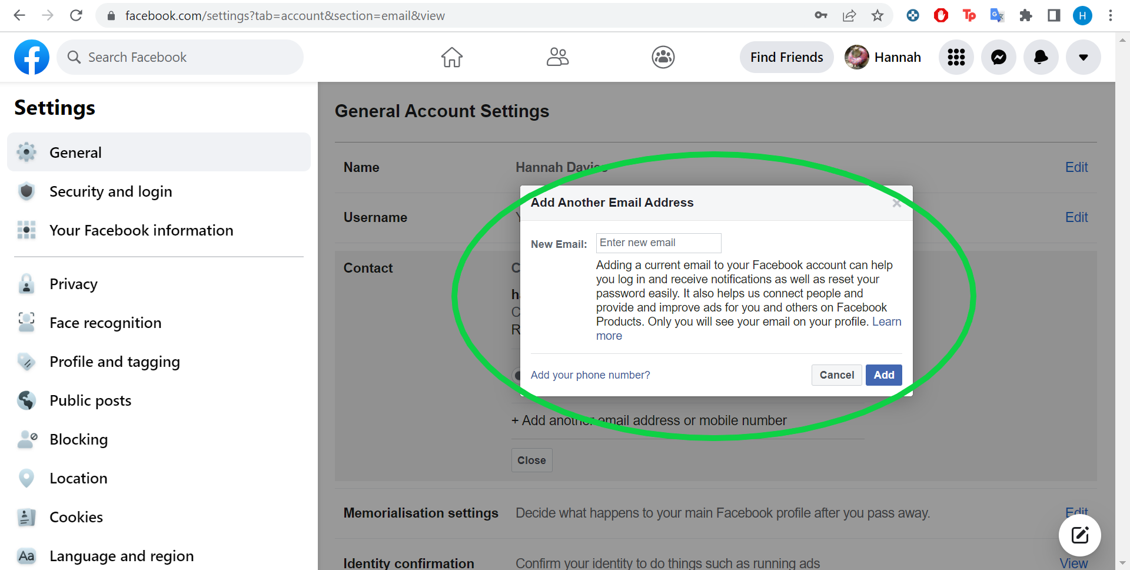Click Edit next to Username
1130x570 pixels.
(x=1076, y=217)
